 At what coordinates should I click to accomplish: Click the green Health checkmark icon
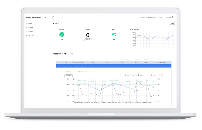(62, 34)
